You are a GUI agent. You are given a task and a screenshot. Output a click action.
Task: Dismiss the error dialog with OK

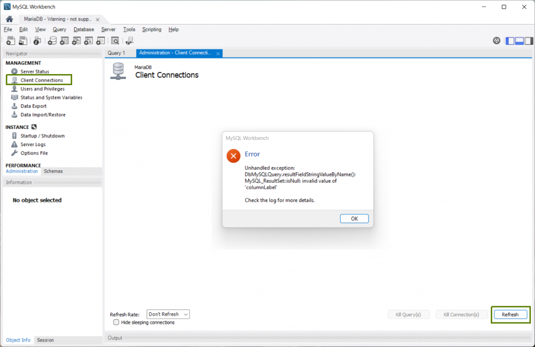point(354,219)
